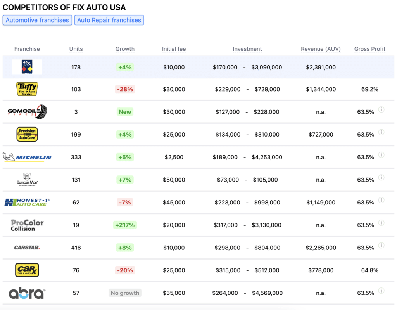The image size is (397, 310).
Task: Select the CARSTAR logo
Action: [x=27, y=248]
